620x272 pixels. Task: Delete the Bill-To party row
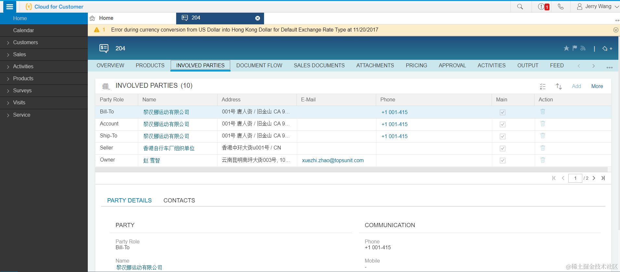543,111
